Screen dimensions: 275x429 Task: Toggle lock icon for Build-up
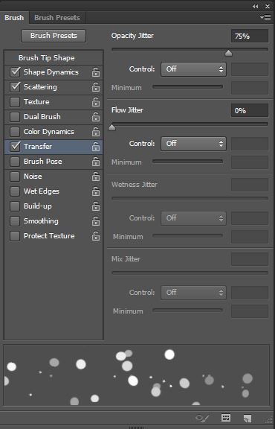[96, 206]
